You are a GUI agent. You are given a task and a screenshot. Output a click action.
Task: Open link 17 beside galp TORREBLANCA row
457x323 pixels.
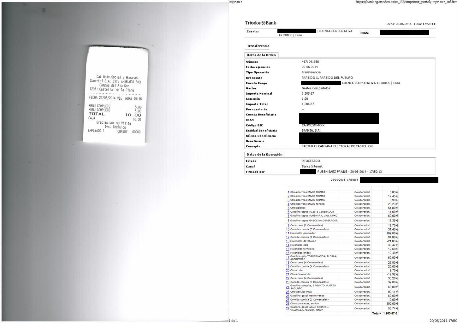[288, 258]
